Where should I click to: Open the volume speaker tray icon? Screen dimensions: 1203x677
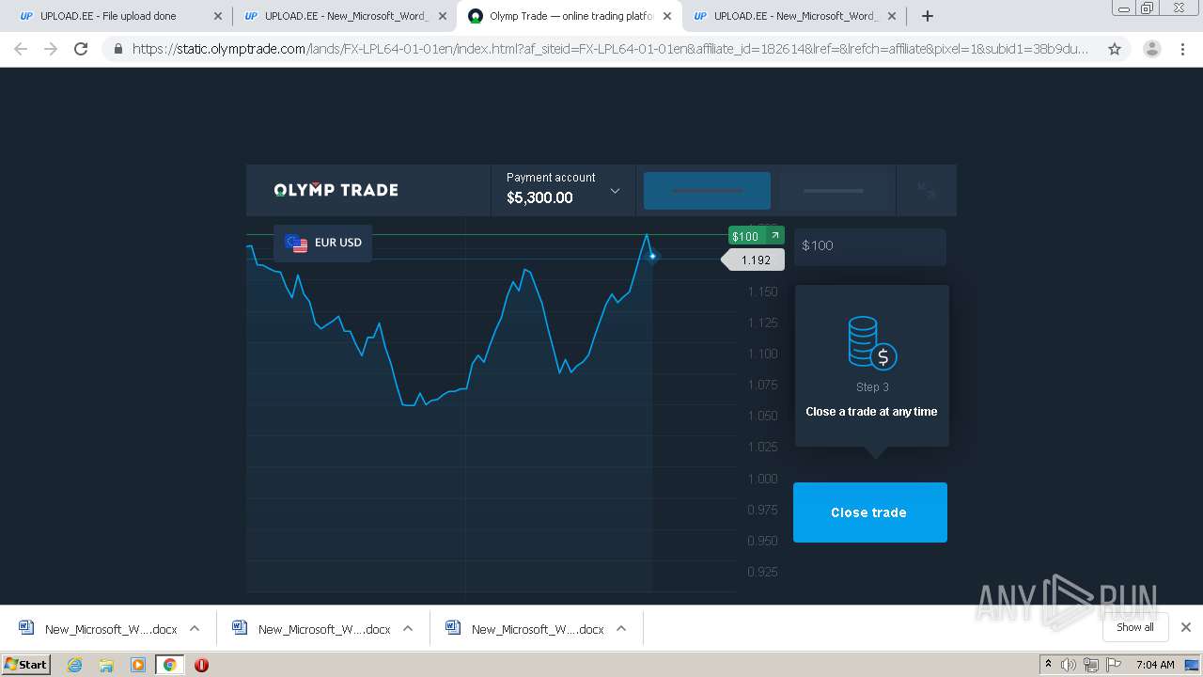1069,665
